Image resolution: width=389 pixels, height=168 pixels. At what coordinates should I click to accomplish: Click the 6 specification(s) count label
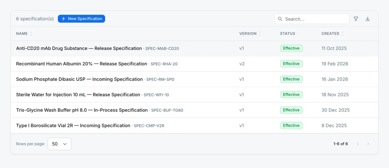click(35, 19)
